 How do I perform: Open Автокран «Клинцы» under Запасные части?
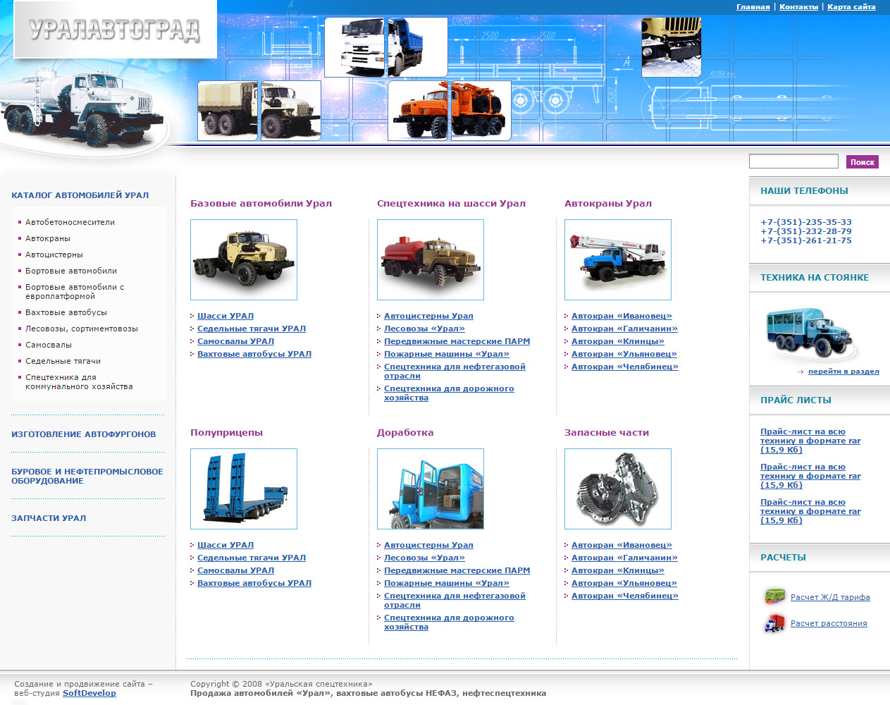click(618, 570)
